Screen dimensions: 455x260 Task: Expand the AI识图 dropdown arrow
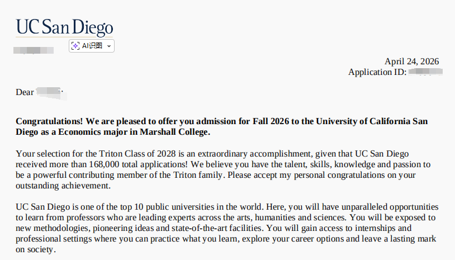click(109, 46)
